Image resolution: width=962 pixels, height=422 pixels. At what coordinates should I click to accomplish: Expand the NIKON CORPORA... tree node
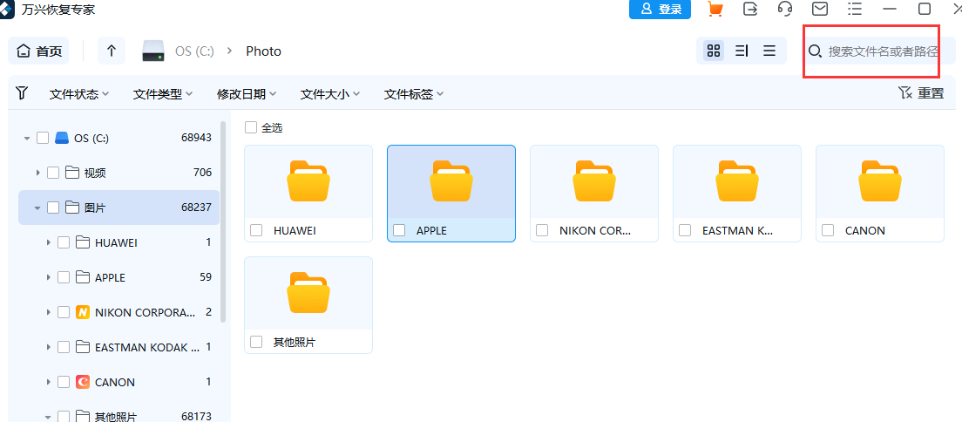(x=49, y=313)
